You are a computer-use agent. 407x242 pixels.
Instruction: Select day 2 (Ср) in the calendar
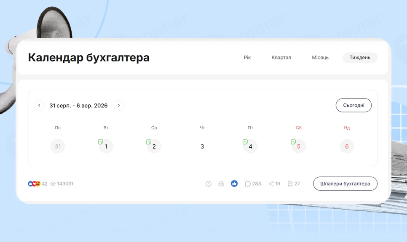point(154,146)
